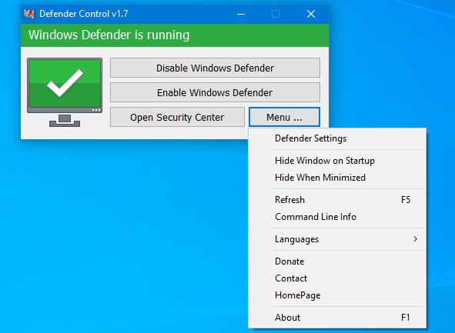Select the Contact menu entry
Image resolution: width=455 pixels, height=333 pixels.
click(x=337, y=278)
